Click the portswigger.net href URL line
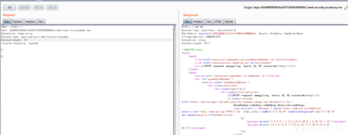The height and width of the screenshot is (135, 348). (x=237, y=102)
